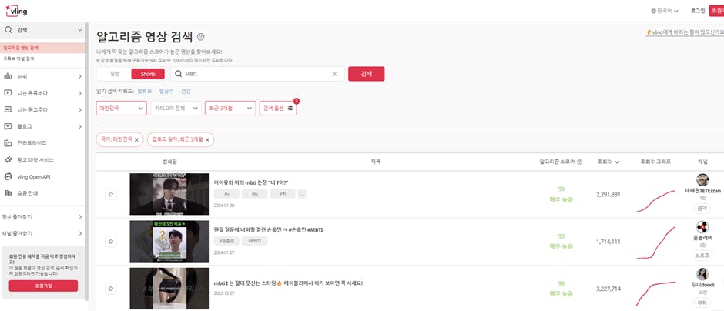This screenshot has height=311, width=724.
Task: Star the 손흥민 MBTI video
Action: [111, 241]
